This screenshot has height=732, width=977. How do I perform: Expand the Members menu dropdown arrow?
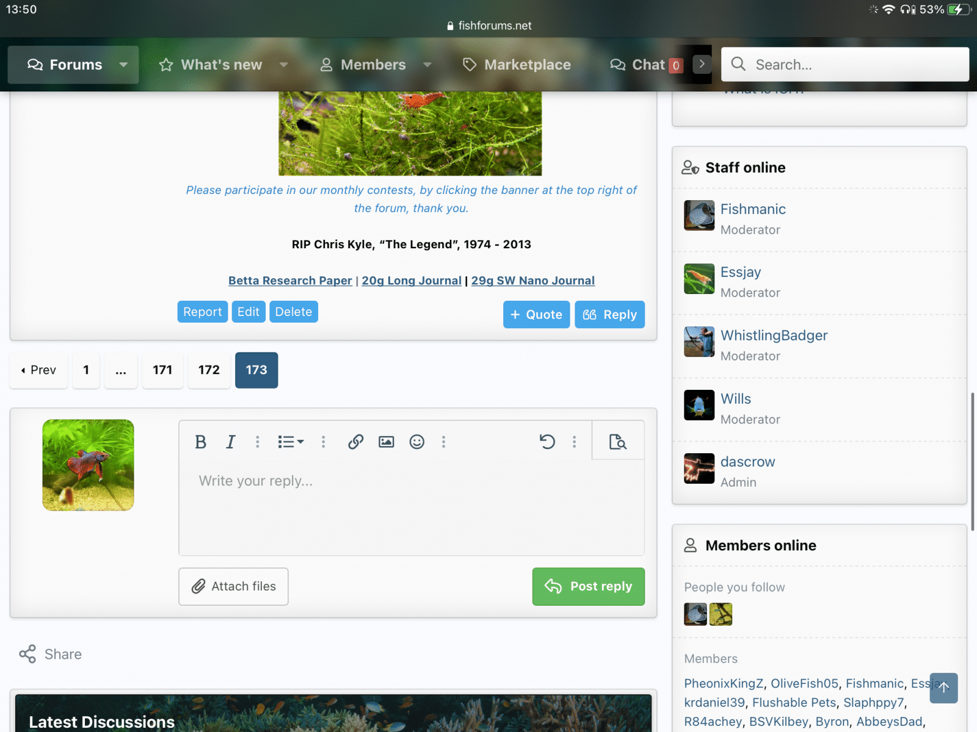[427, 65]
